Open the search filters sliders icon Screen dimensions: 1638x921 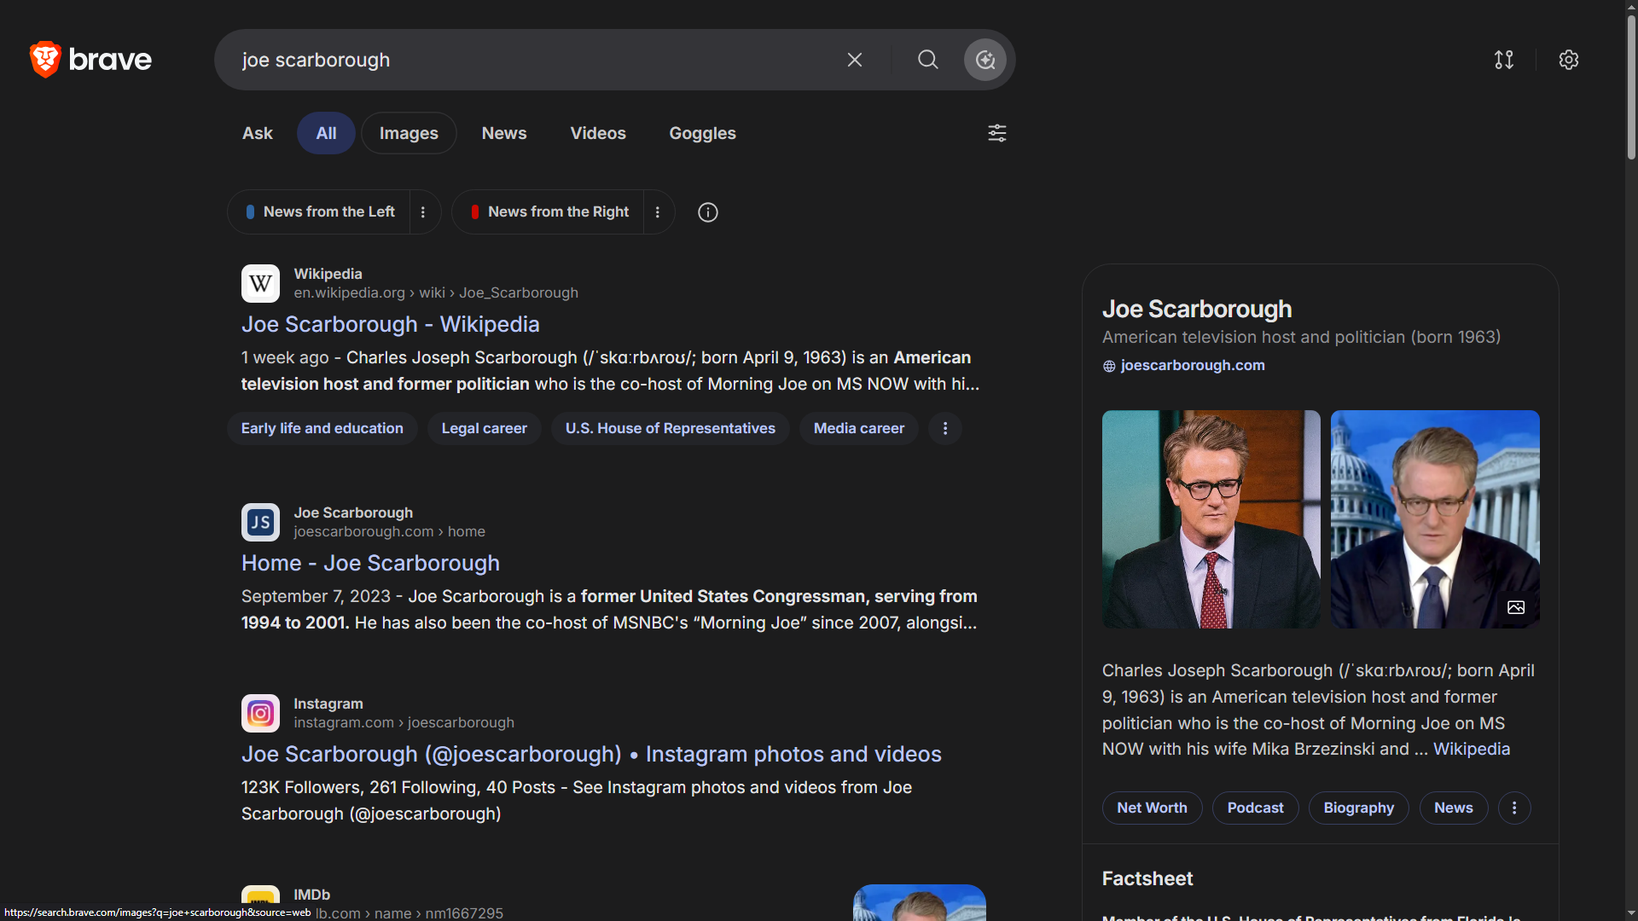996,133
